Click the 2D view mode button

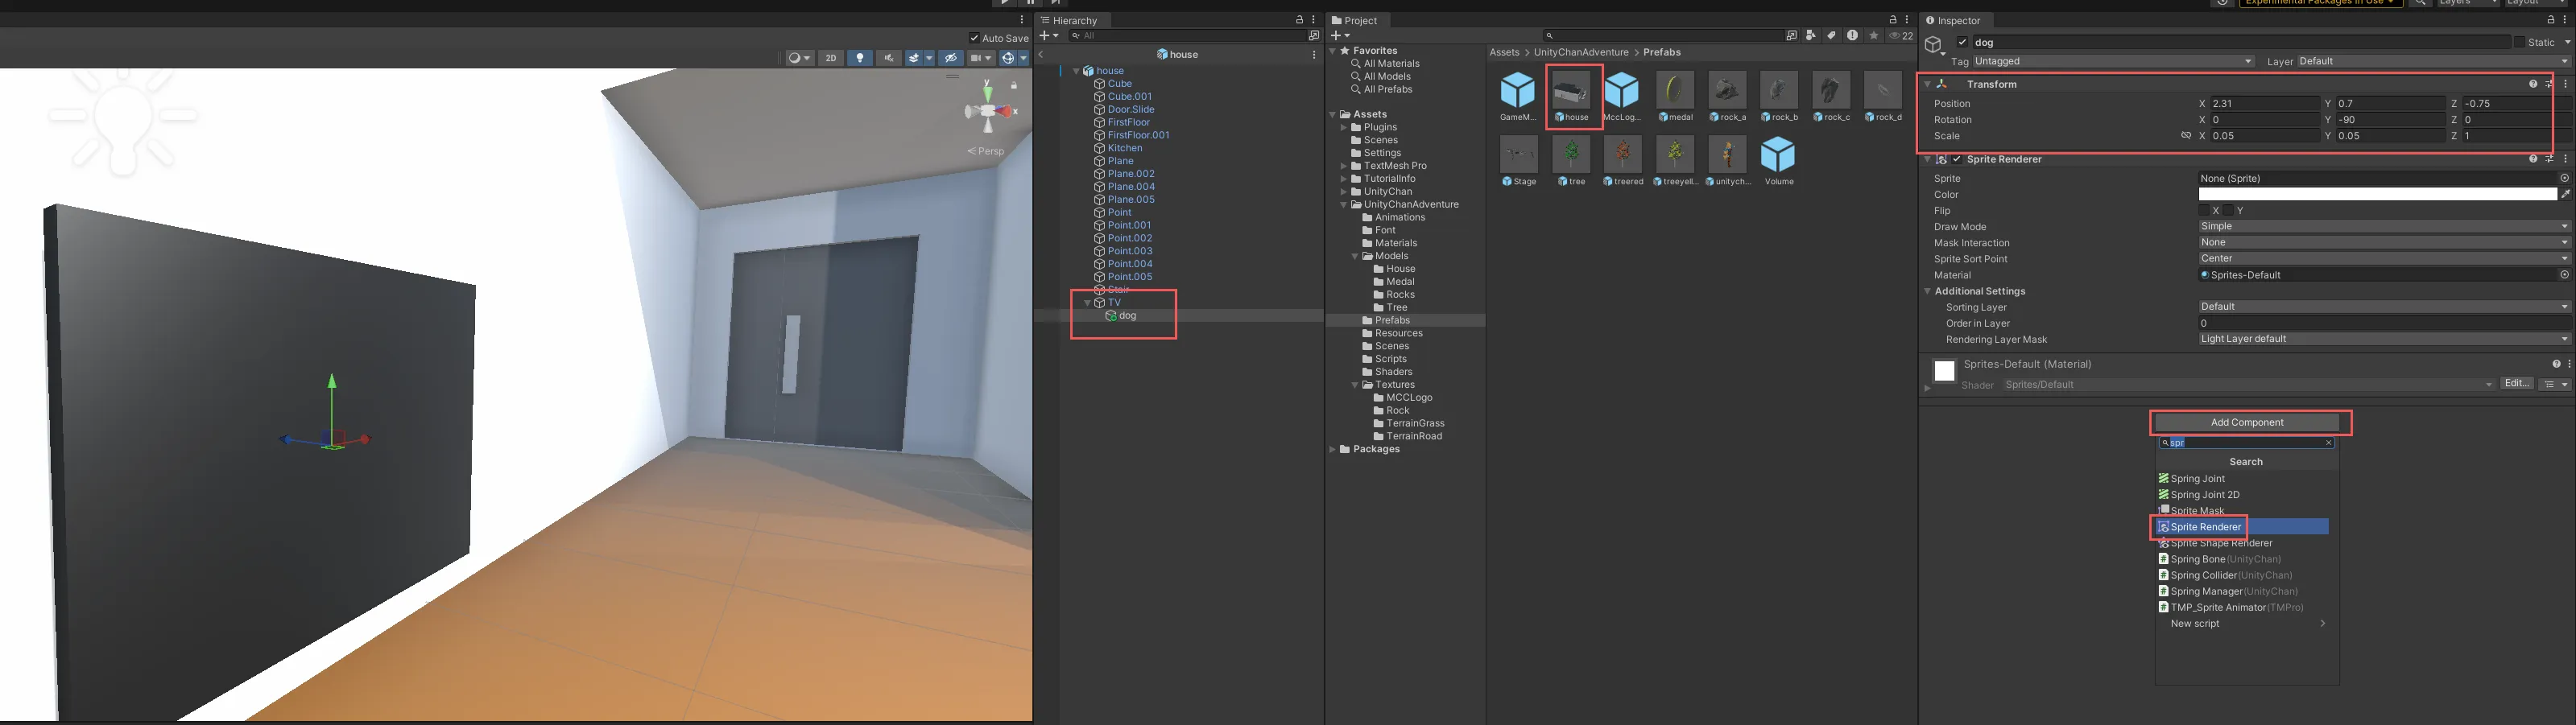(830, 58)
